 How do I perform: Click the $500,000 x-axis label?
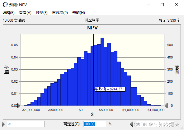[x=106, y=110]
